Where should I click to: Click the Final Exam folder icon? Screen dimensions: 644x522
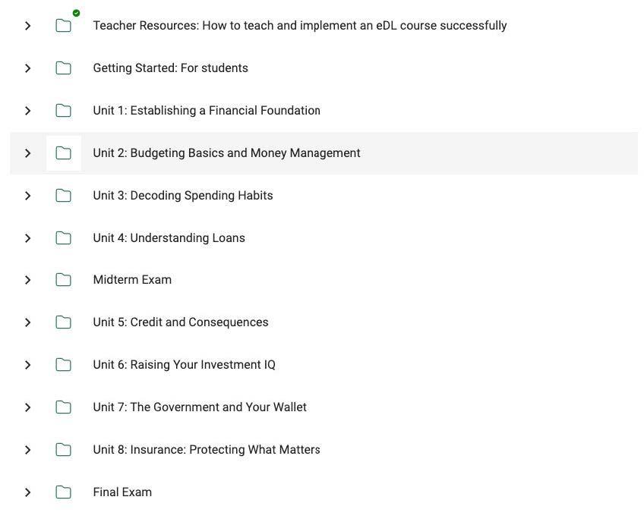pos(64,492)
